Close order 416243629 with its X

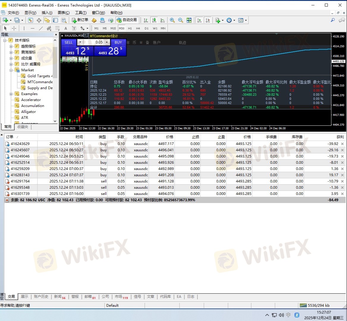(342, 144)
